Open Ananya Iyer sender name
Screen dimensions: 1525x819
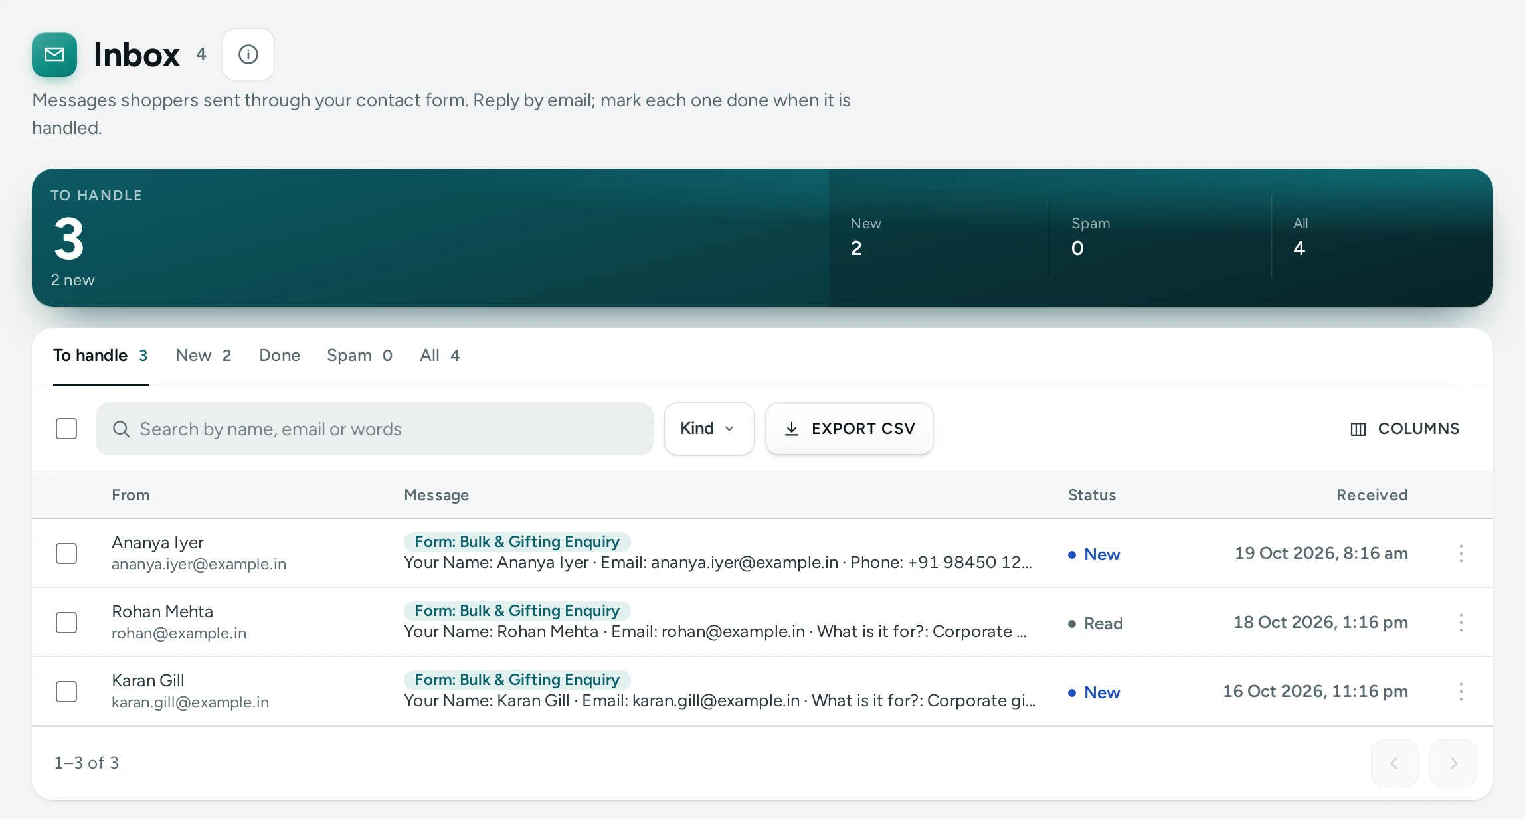[x=157, y=543]
